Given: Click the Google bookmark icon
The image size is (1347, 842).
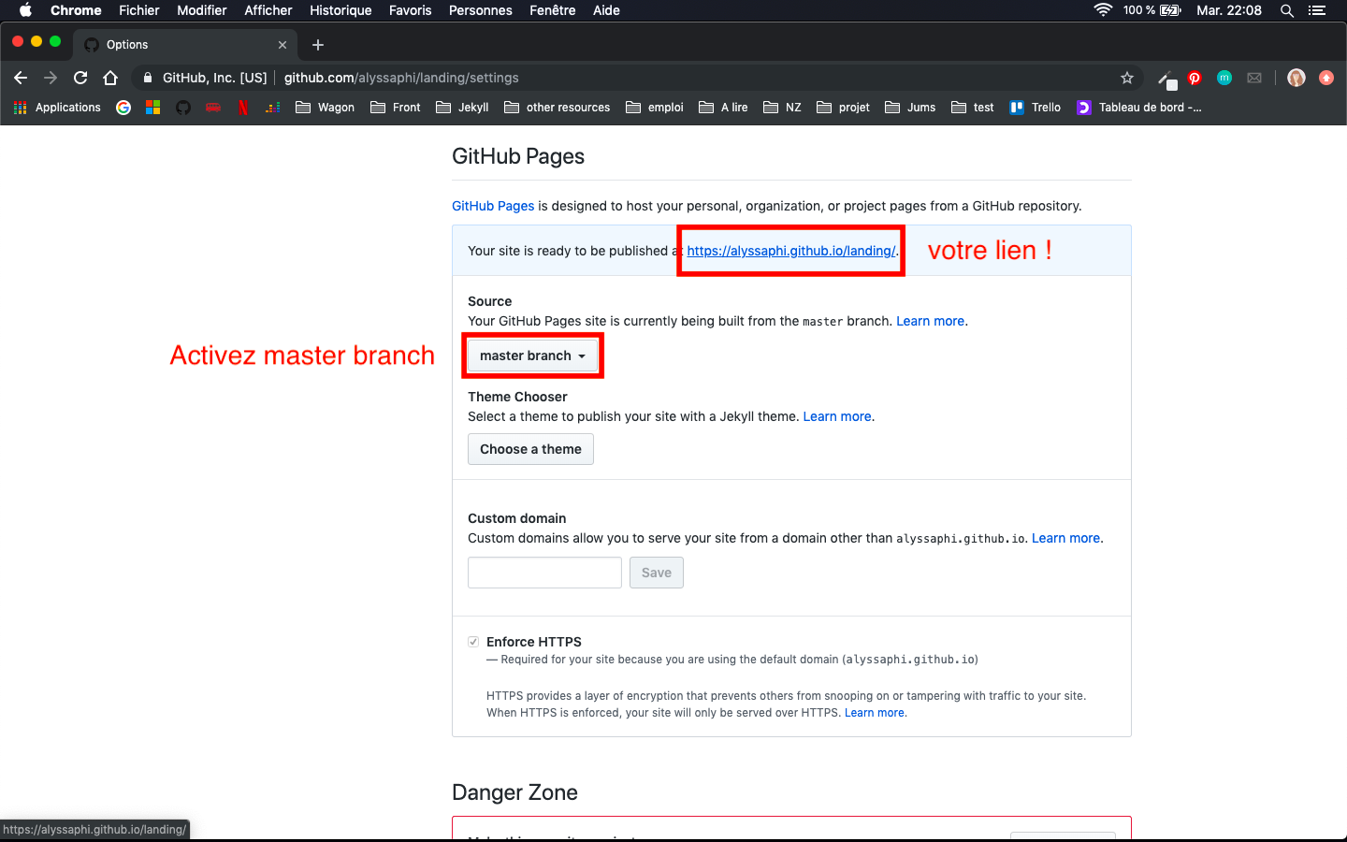Looking at the screenshot, I should (x=123, y=108).
